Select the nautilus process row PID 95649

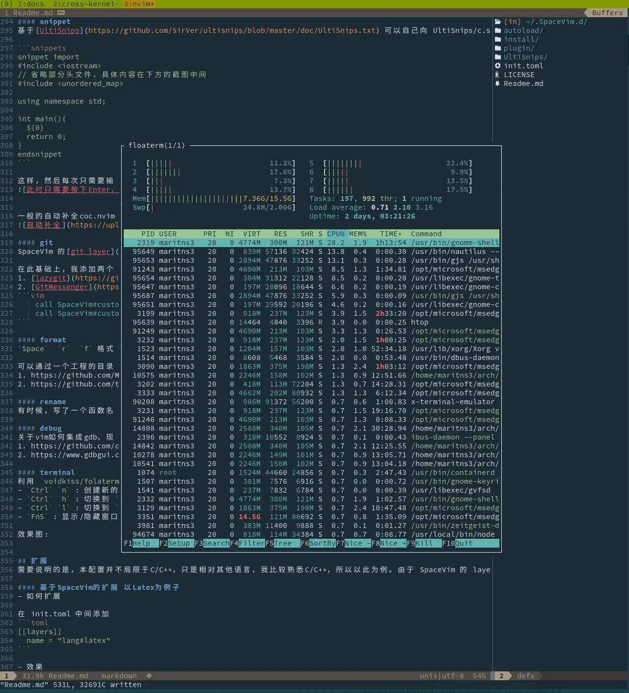[x=311, y=251]
